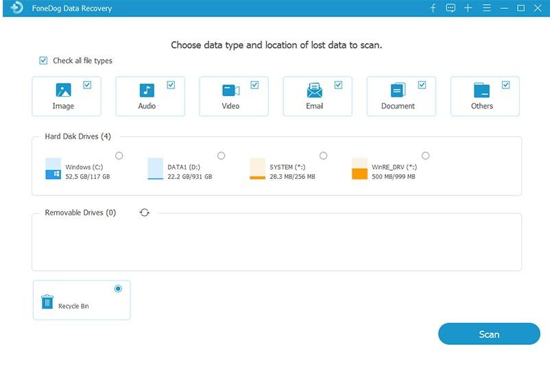Click the Audio music note icon
The image size is (550, 371).
tap(147, 90)
